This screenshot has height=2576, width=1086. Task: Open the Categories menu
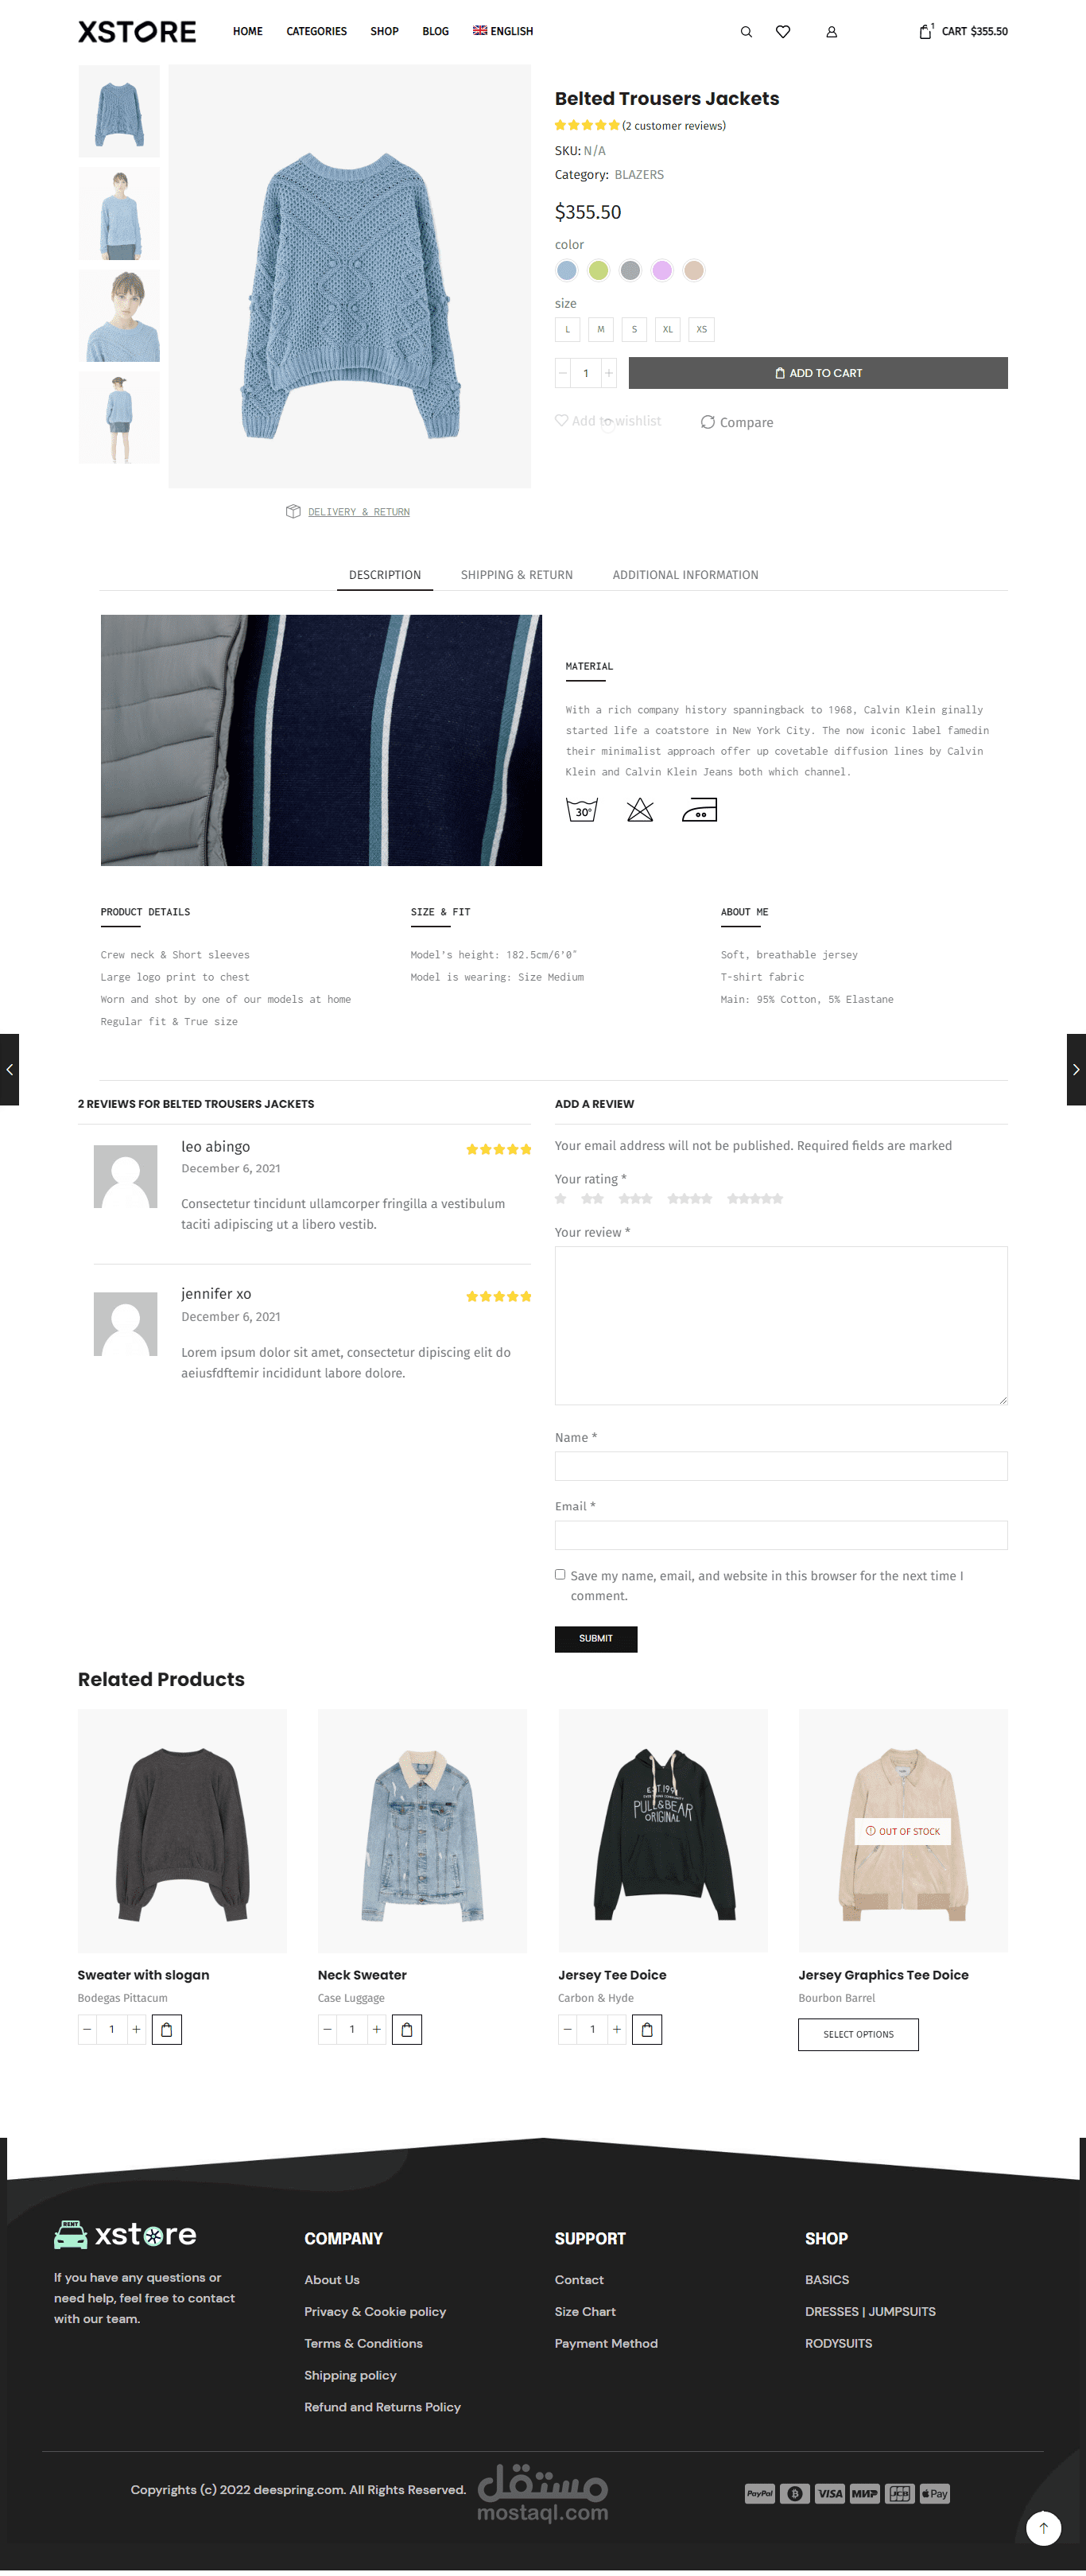click(316, 32)
